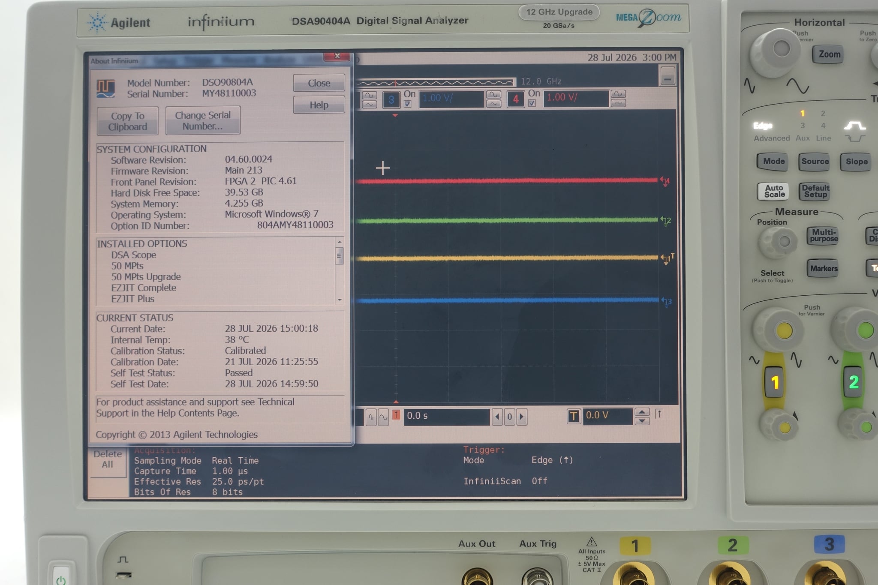Push the front-panel power button
Viewport: 878px width, 585px height.
point(61,576)
